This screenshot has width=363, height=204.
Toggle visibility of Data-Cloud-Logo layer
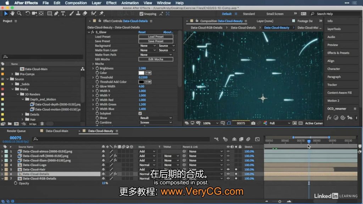pyautogui.click(x=228, y=165)
